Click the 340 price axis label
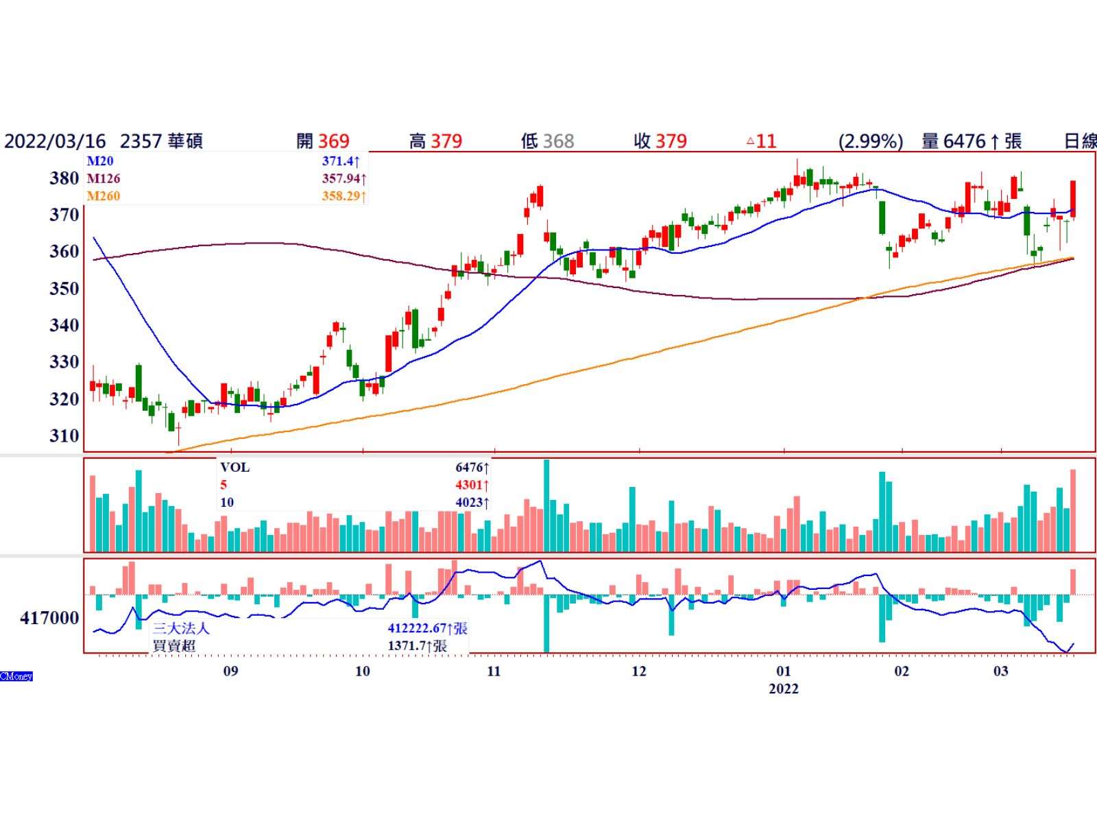 pyautogui.click(x=64, y=325)
